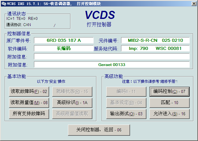The image size is (198, 141).
Task: Click the 打开控制器 subtitle text
Action: 99,24
